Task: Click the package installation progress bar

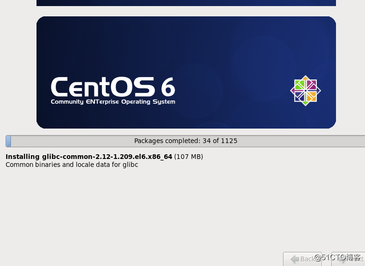Action: tap(185, 141)
